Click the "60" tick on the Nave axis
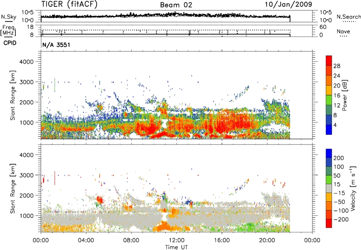This screenshot has height=250, width=361. click(323, 27)
